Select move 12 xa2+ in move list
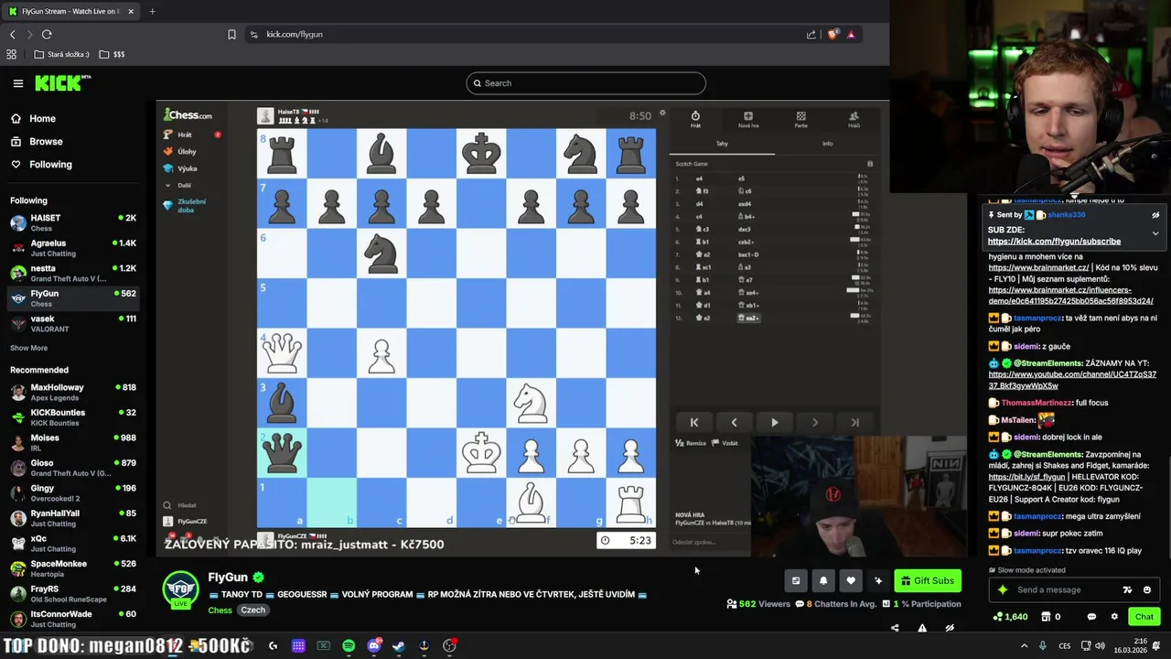The width and height of the screenshot is (1171, 659). (750, 318)
